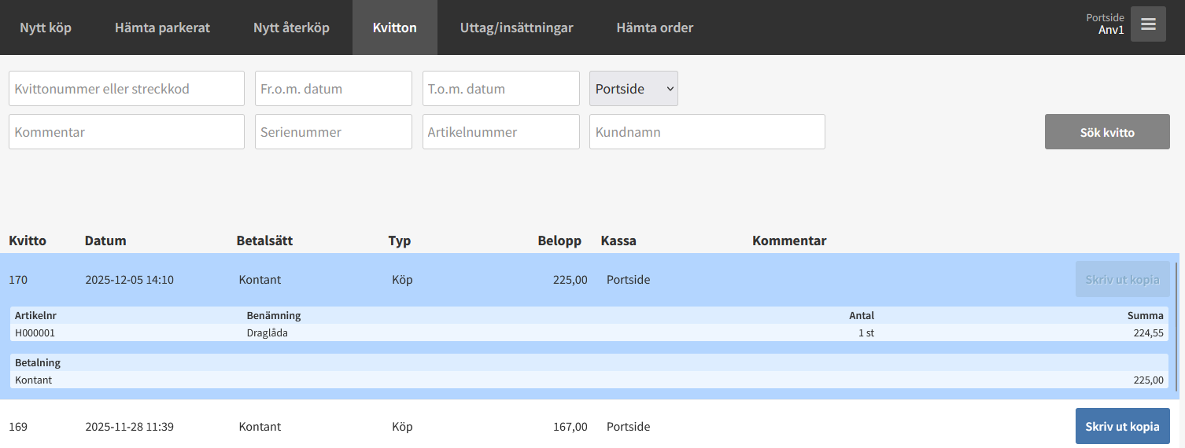Open the Uttag/insättningar tab
1185x448 pixels.
click(x=516, y=28)
